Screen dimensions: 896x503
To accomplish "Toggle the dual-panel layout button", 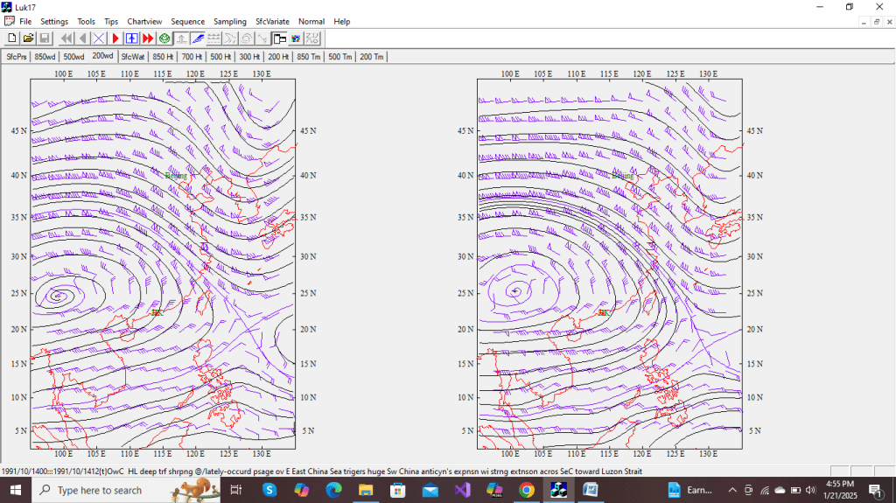I will 279,38.
